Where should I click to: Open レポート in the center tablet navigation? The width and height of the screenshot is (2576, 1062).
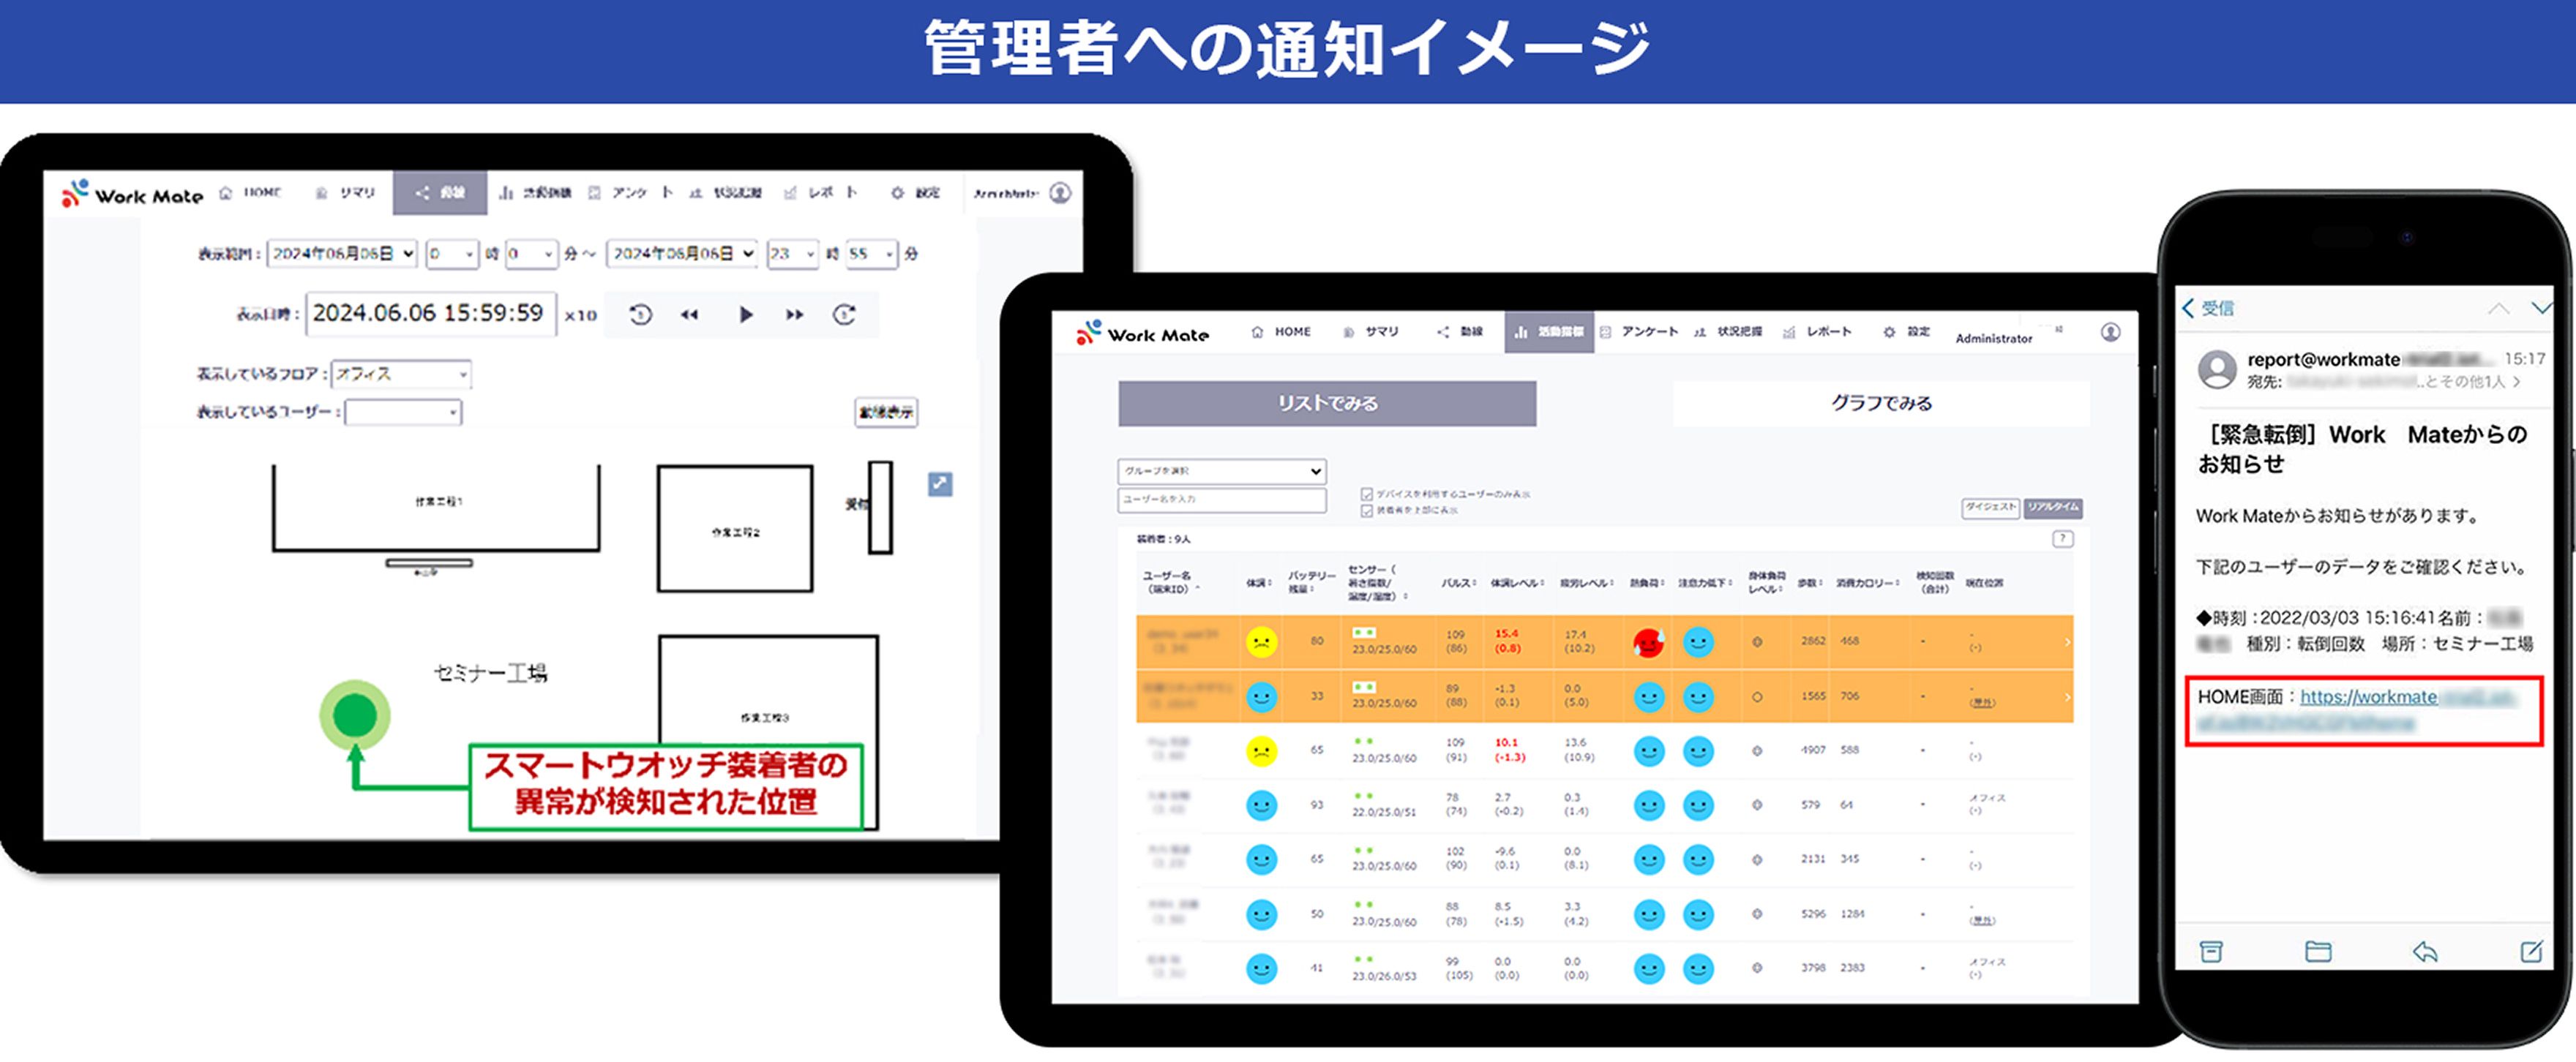(x=1817, y=331)
